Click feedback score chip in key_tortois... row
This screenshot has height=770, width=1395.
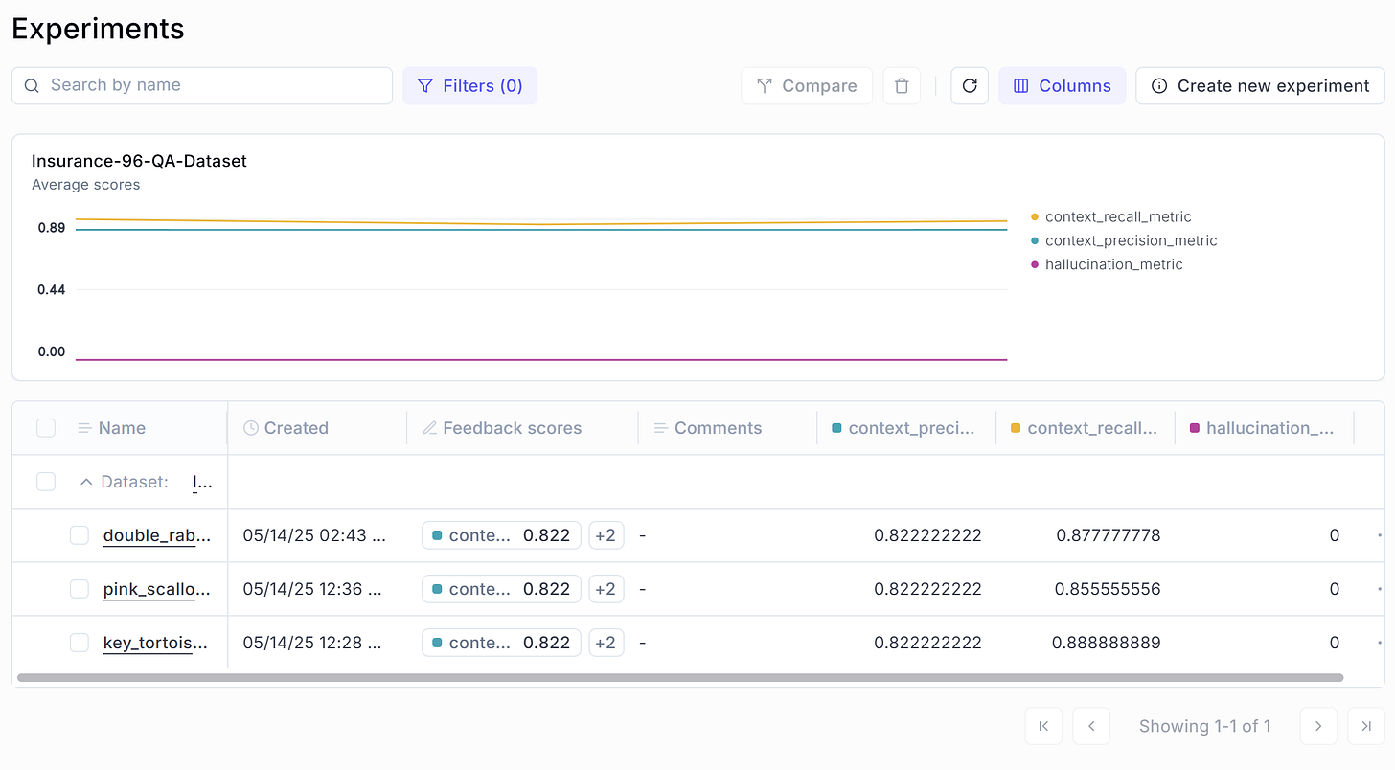coord(501,643)
